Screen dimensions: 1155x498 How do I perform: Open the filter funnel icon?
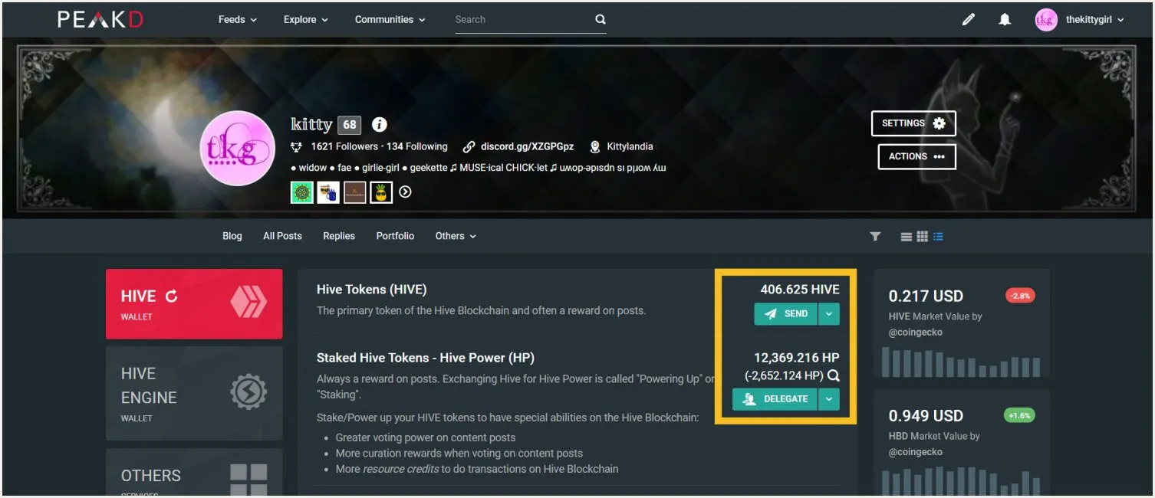(x=875, y=237)
